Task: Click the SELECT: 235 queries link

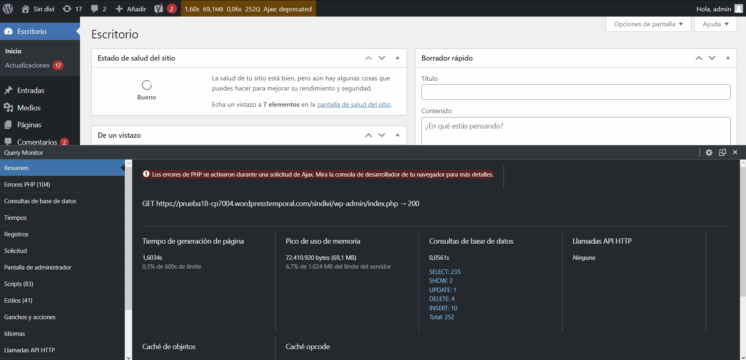Action: pyautogui.click(x=445, y=272)
